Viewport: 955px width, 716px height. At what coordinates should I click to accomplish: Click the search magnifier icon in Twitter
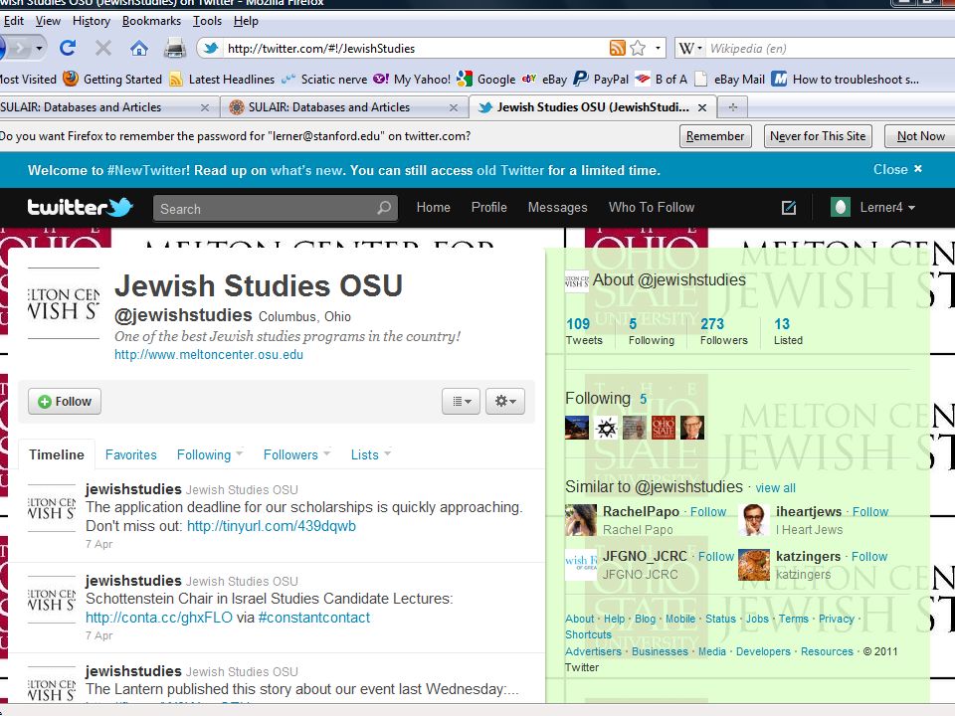pos(384,208)
